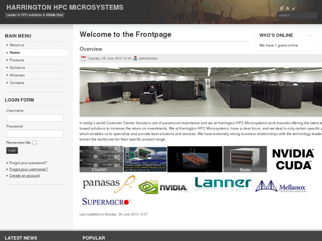Open Products menu item
This screenshot has width=322, height=241.
coord(17,60)
